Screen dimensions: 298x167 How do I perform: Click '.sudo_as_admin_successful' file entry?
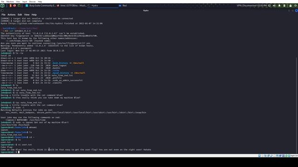[x=67, y=80]
